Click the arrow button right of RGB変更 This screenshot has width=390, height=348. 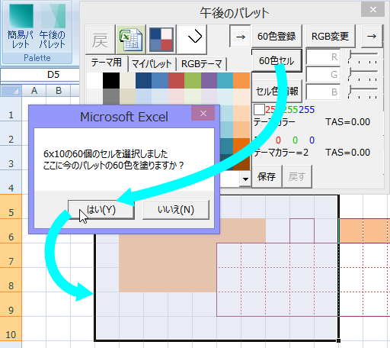coord(372,36)
